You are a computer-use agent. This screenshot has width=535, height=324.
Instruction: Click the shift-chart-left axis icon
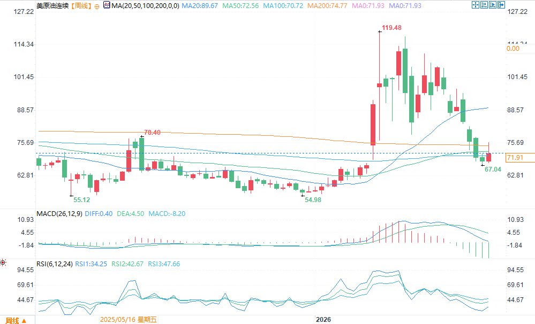coord(484,5)
